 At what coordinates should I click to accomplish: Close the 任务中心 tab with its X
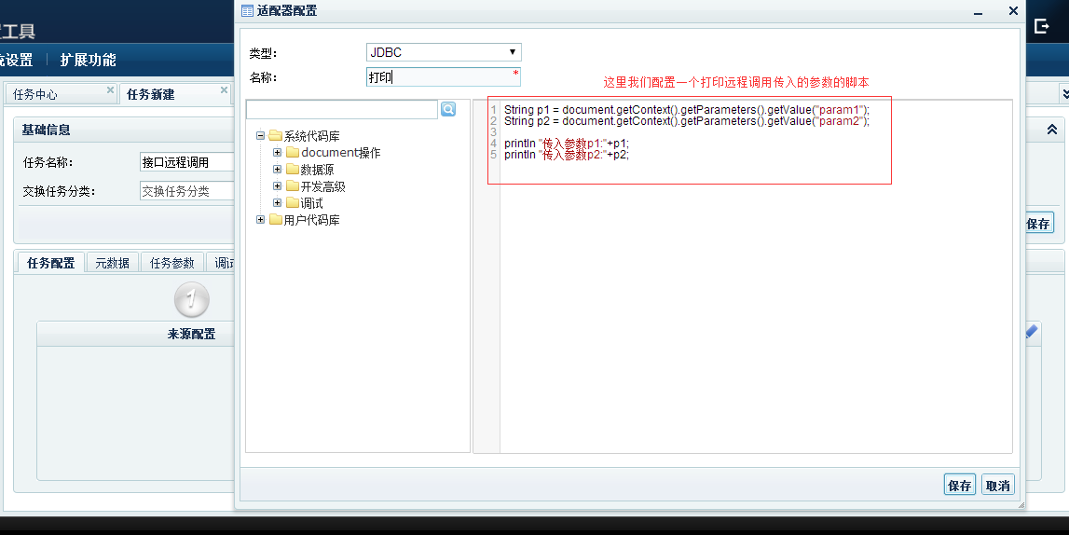(x=111, y=90)
